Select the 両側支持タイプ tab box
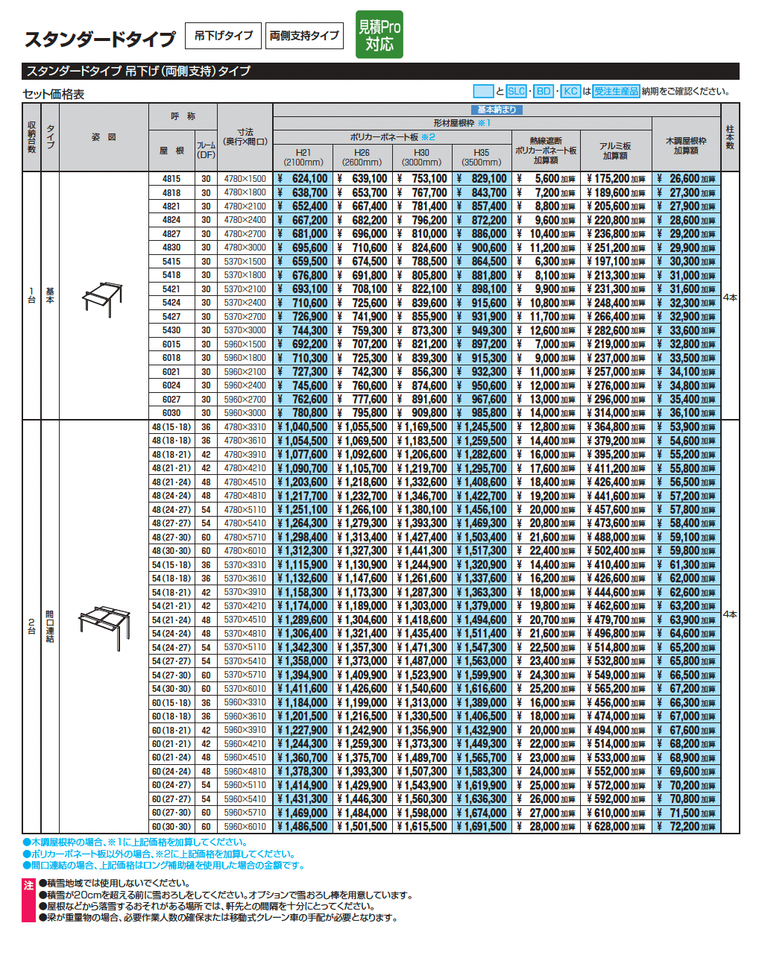 coord(304,36)
